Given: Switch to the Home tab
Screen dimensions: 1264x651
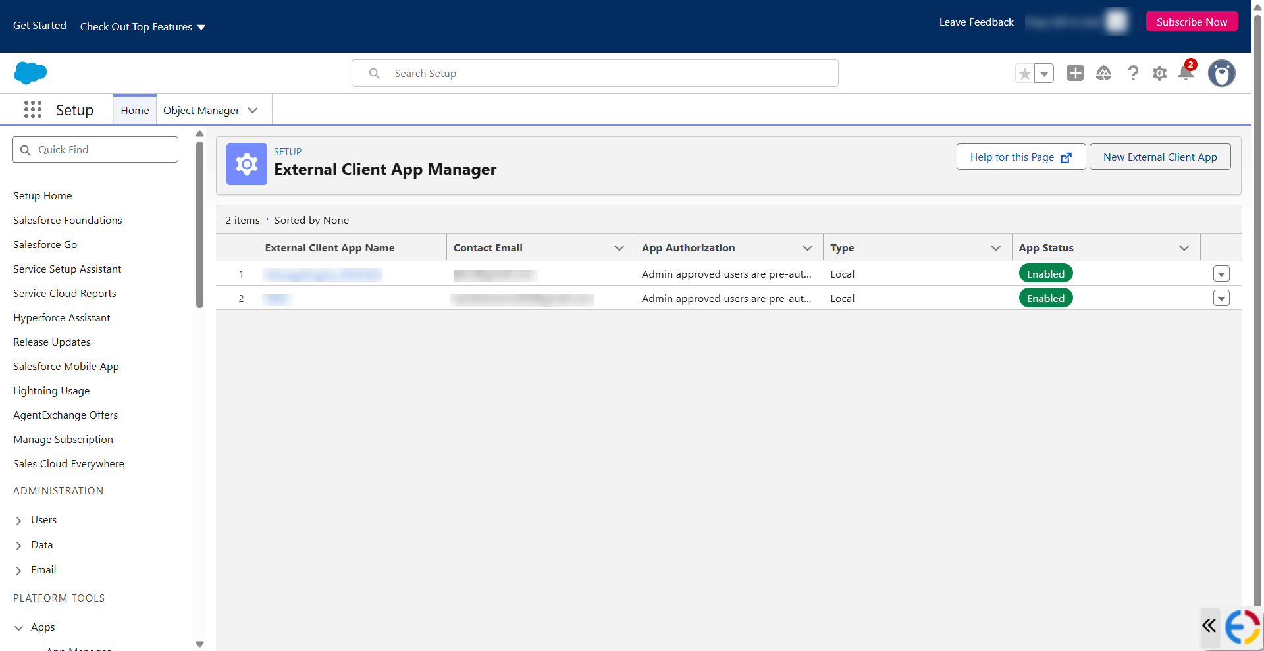Looking at the screenshot, I should (135, 110).
